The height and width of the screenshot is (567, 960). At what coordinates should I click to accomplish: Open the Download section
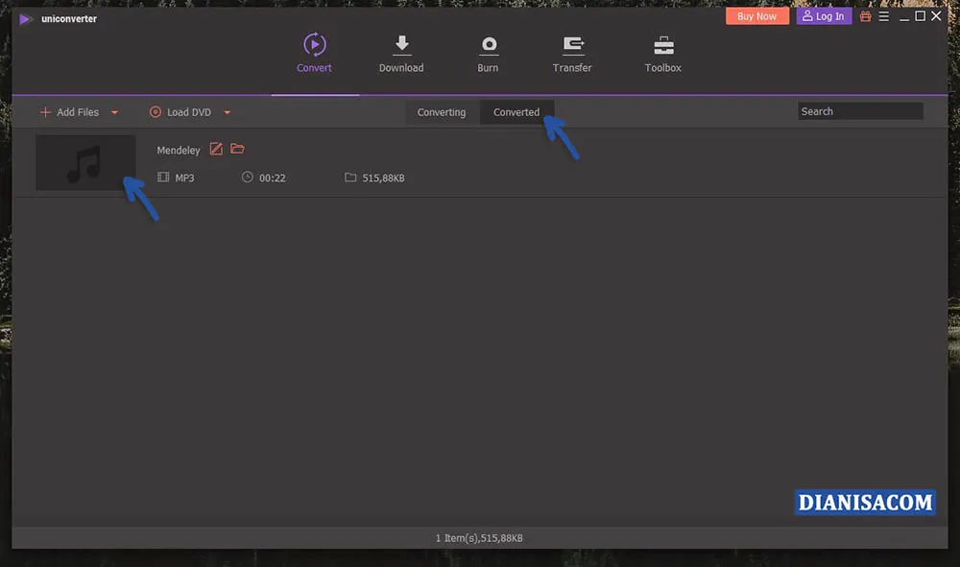401,53
